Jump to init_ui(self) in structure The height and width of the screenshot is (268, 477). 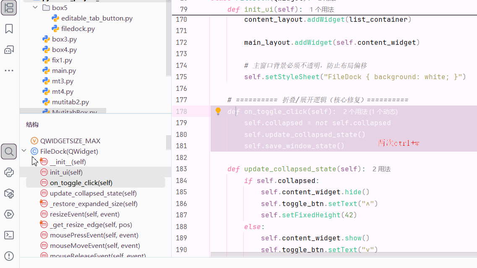(x=66, y=172)
